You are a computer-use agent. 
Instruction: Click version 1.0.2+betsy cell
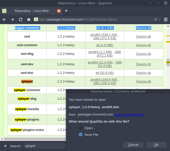click(66, 28)
